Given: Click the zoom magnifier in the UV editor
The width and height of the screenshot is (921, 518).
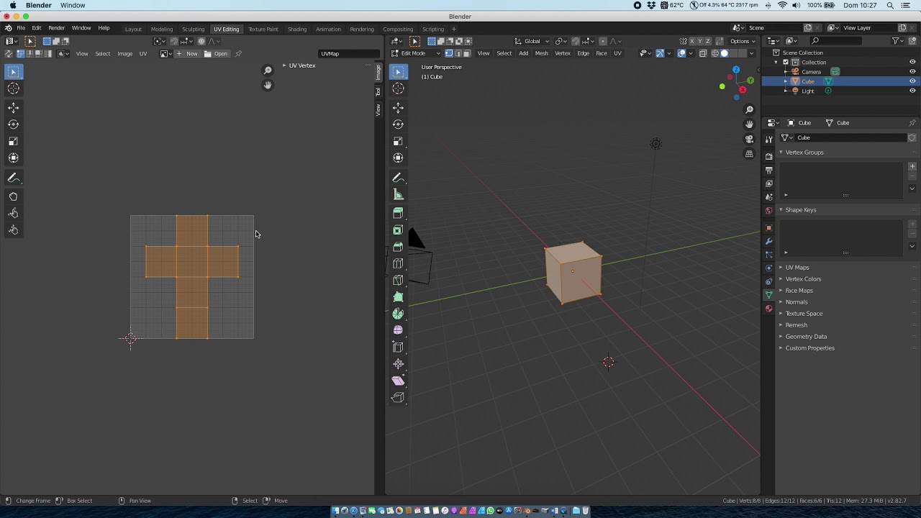Looking at the screenshot, I should click(268, 71).
